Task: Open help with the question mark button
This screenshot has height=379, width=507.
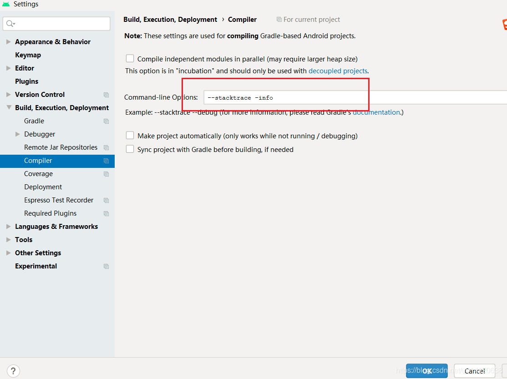Action: tap(13, 371)
